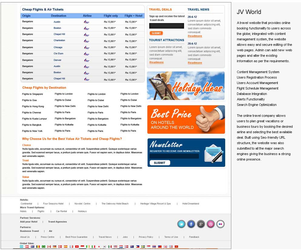
Task: Click airline logo in Chicago row
Action: pyautogui.click(x=86, y=47)
